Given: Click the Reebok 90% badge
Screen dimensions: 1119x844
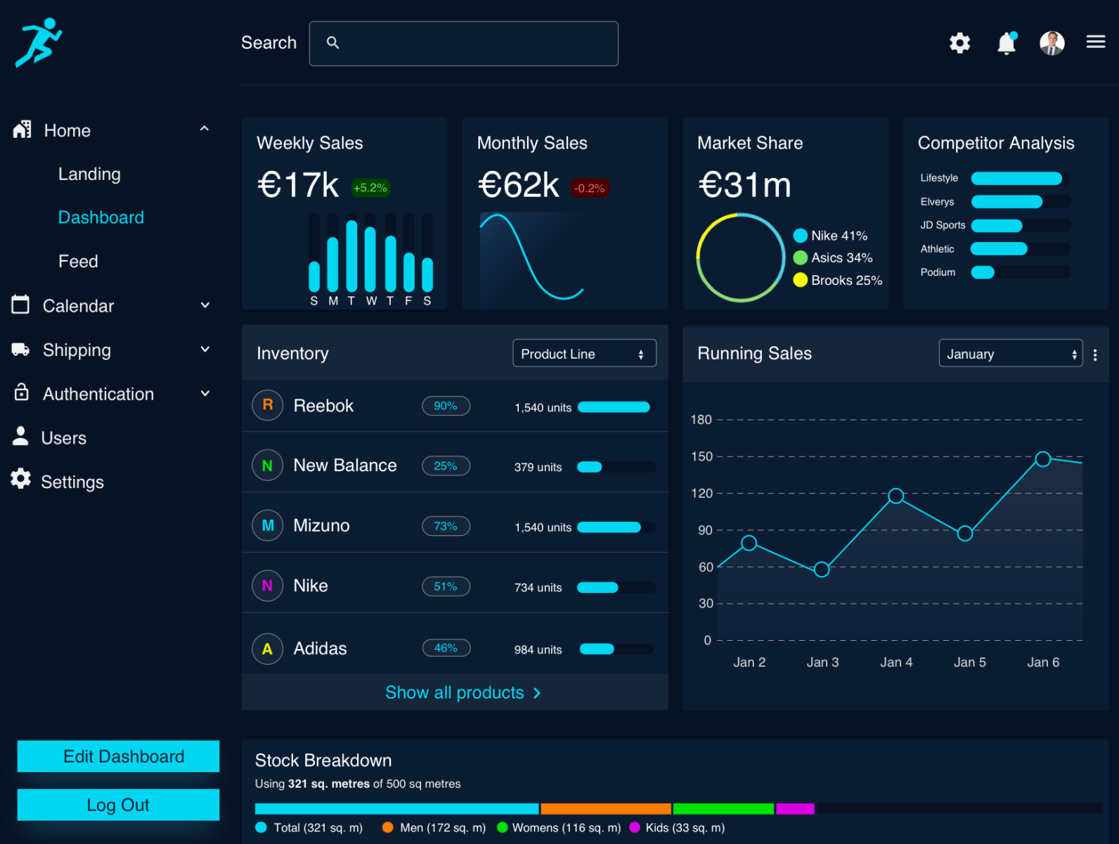Looking at the screenshot, I should point(446,406).
